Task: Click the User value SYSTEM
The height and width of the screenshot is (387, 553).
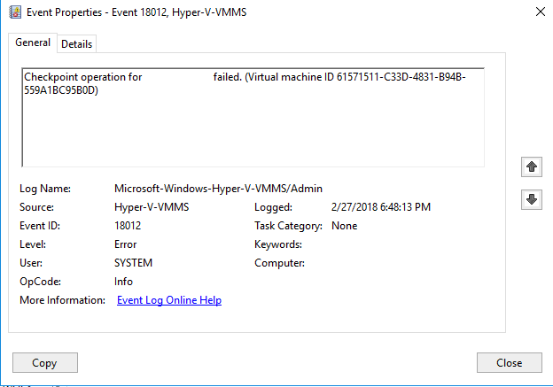Action: (x=133, y=263)
